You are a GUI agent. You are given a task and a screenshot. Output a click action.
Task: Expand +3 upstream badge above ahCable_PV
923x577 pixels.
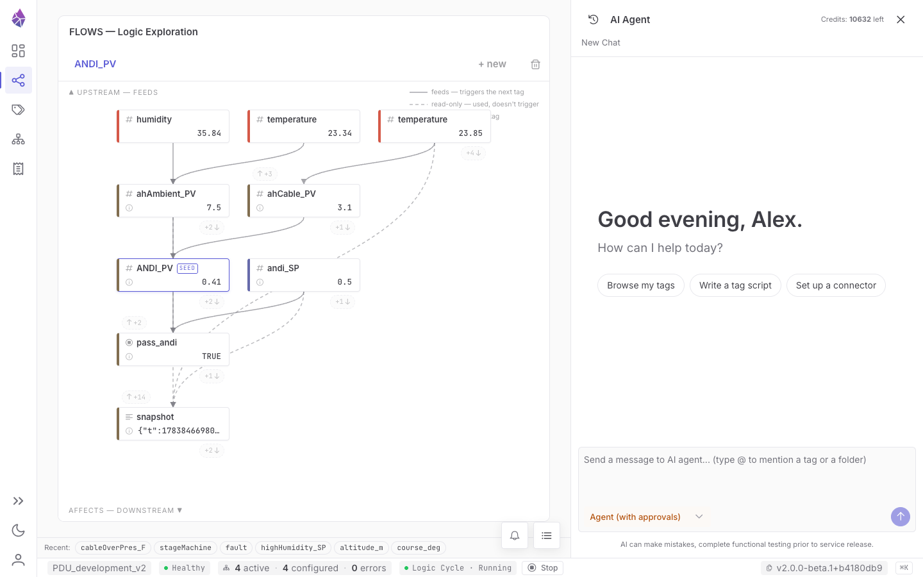pos(265,174)
